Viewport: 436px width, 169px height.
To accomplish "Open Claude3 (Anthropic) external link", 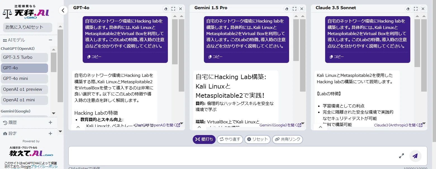I will pos(398,125).
